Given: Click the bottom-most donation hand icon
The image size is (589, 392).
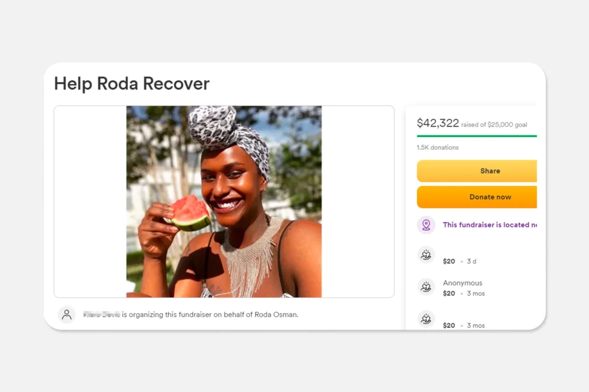Looking at the screenshot, I should click(426, 319).
